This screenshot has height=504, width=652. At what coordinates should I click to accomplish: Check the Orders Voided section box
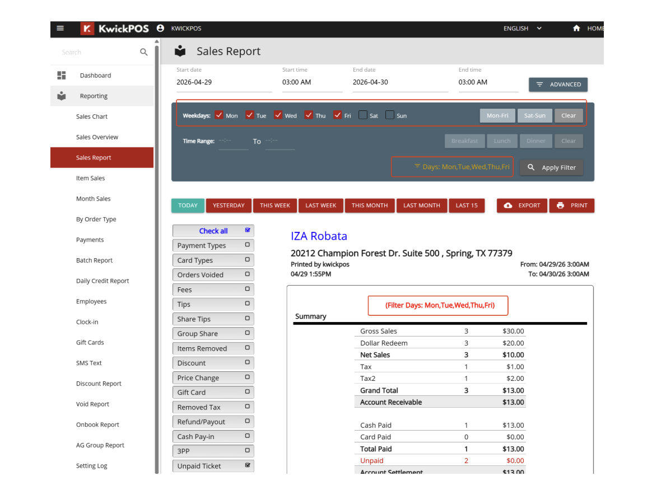pyautogui.click(x=248, y=274)
